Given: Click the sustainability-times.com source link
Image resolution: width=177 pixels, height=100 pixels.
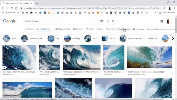Looking at the screenshot, I should (136, 74).
